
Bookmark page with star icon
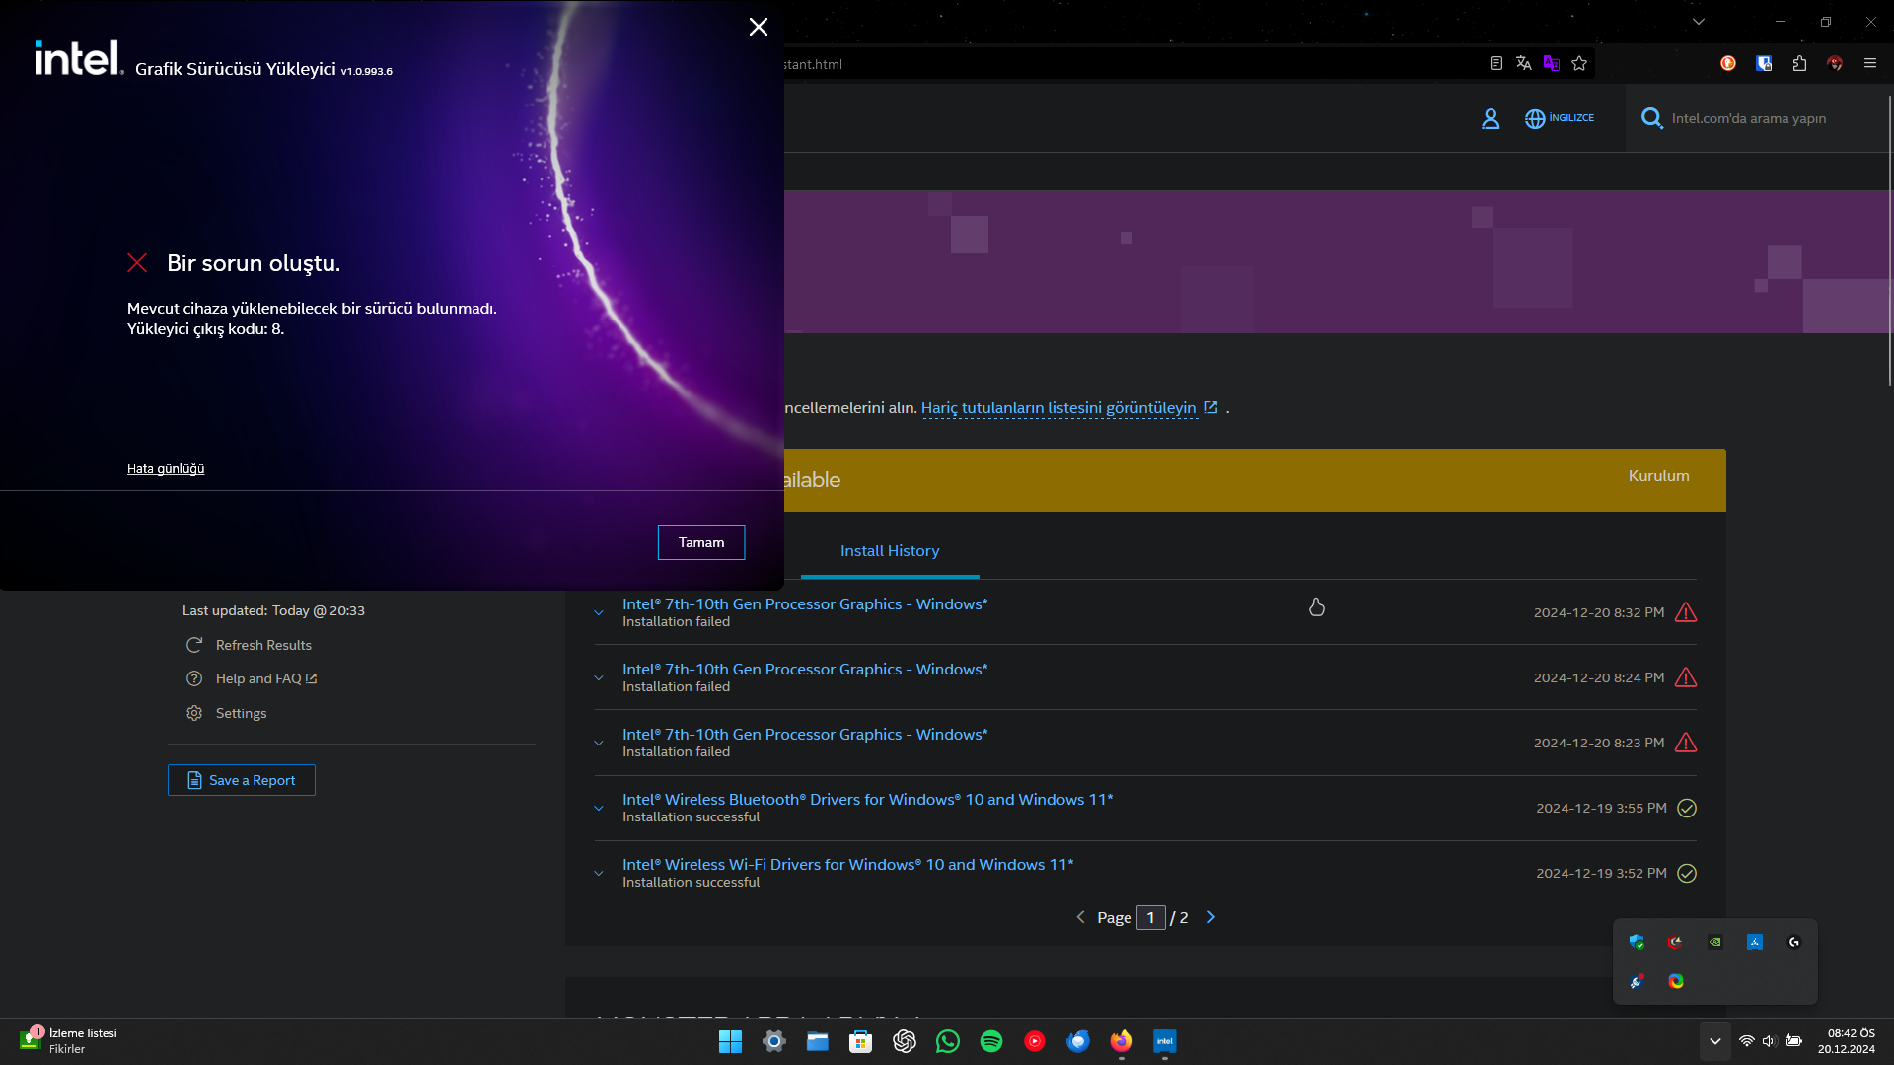click(1579, 64)
